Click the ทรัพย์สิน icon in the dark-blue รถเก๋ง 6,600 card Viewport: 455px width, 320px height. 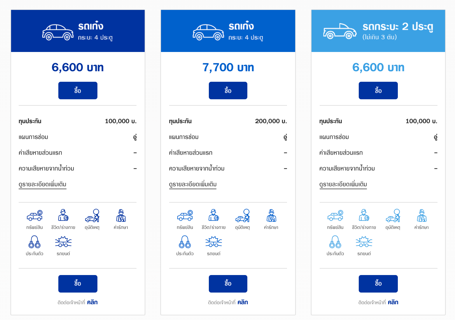[x=35, y=215]
